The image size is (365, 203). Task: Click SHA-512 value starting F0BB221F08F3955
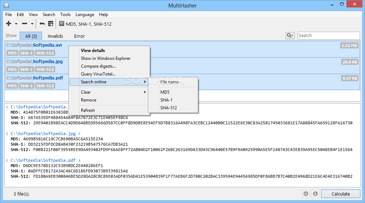[x=193, y=150]
